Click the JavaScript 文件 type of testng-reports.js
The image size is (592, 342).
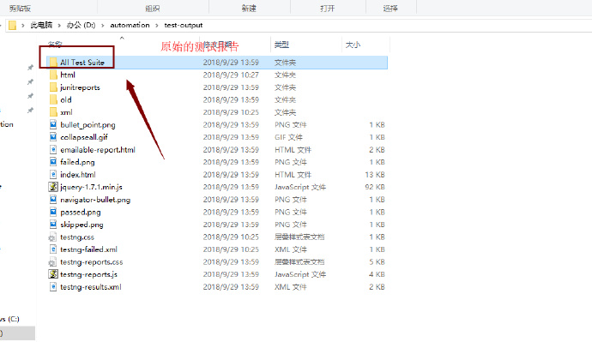300,274
